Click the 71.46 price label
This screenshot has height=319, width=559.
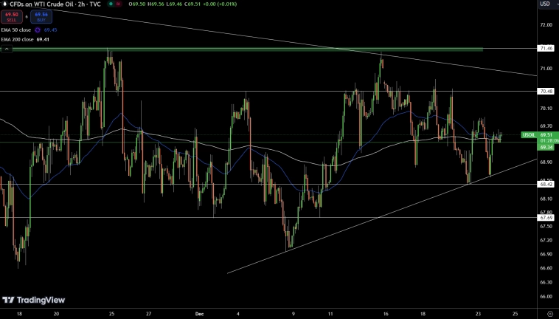[x=546, y=48]
